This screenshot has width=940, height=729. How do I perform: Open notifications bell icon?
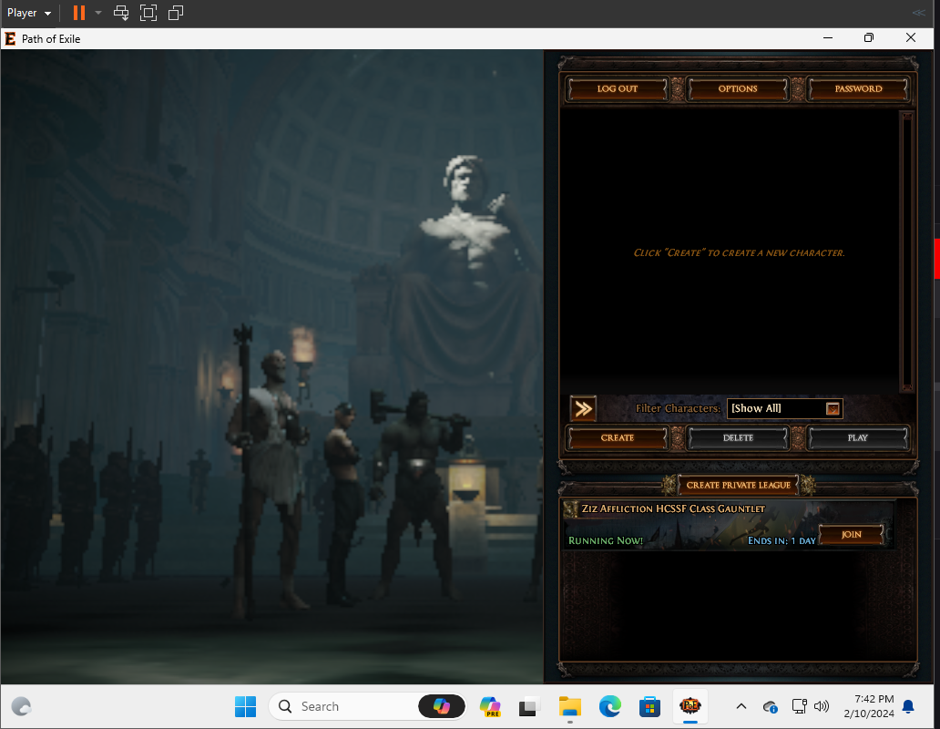tap(908, 706)
